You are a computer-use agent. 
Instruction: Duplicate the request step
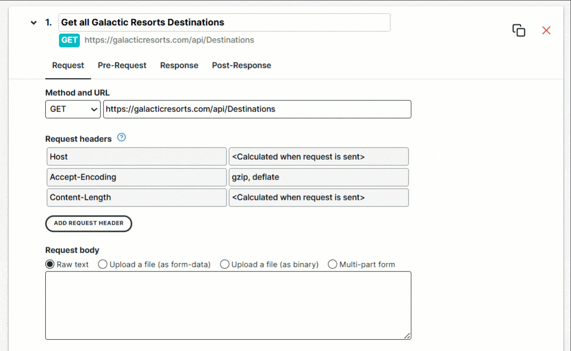(519, 30)
